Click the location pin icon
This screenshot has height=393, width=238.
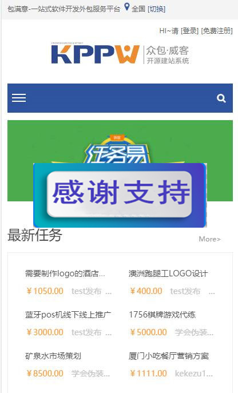tap(127, 7)
